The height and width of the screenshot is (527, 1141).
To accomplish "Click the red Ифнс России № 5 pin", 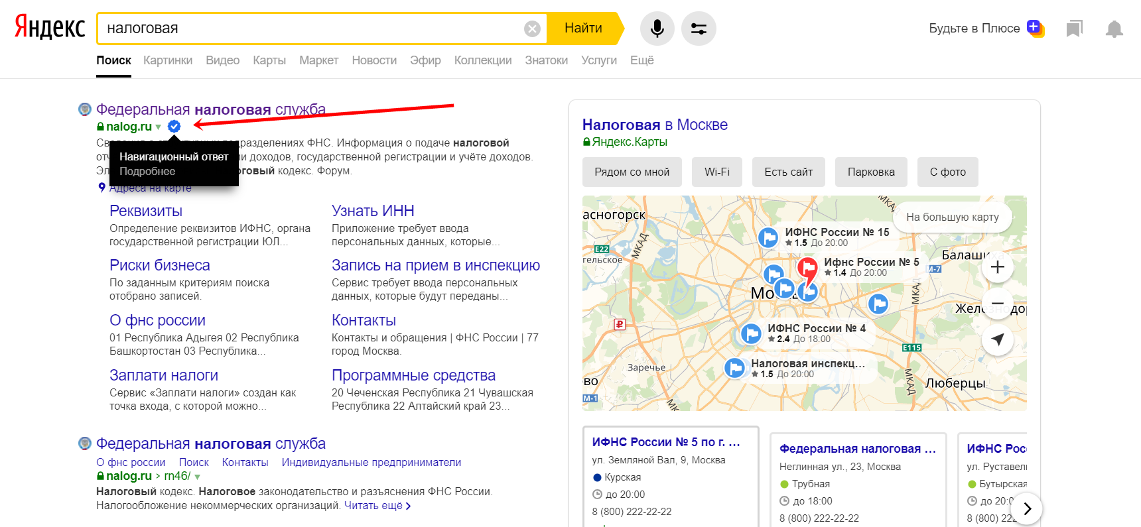I will pyautogui.click(x=807, y=268).
